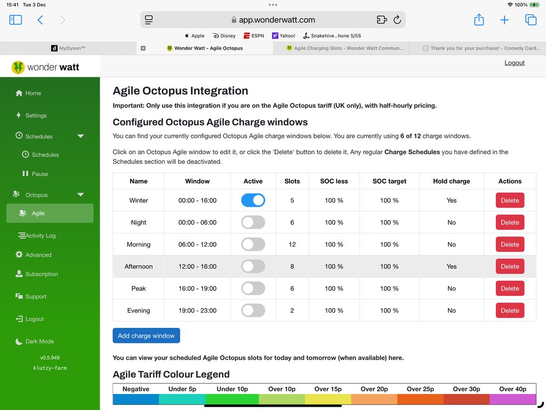Reload the page in Safari
Screen dimensions: 546x410
pos(397,20)
